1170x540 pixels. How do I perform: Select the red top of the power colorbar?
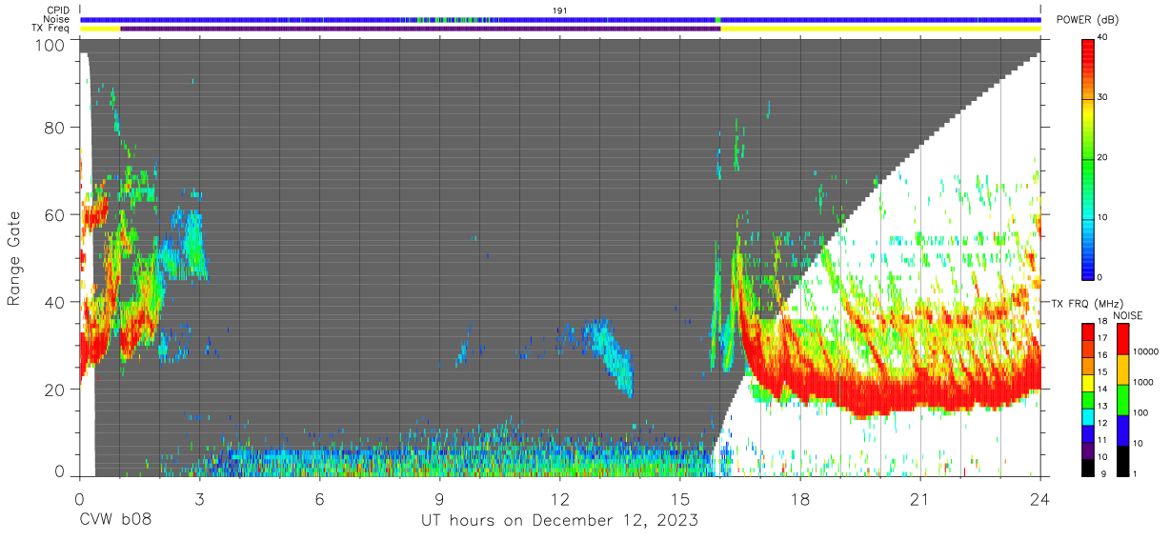tap(1088, 46)
